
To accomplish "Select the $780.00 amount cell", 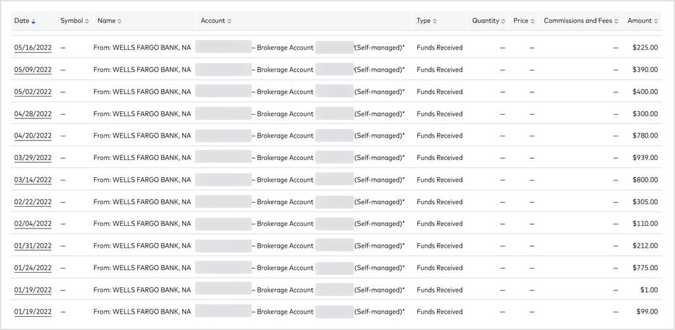I will click(645, 136).
